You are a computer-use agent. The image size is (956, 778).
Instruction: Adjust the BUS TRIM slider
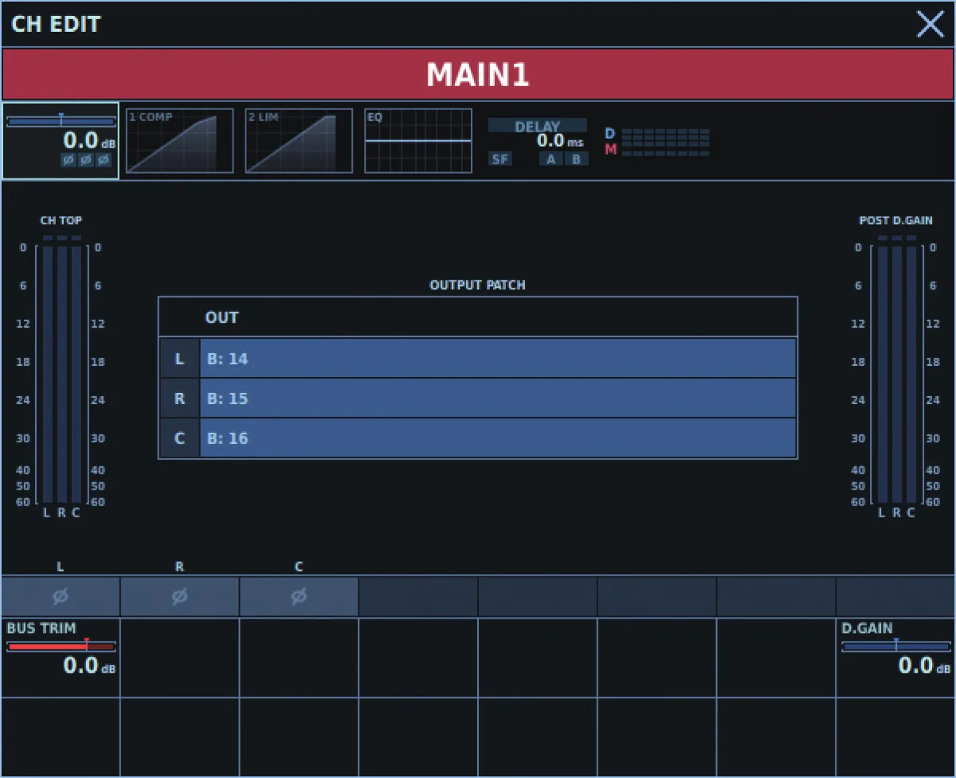[x=61, y=646]
